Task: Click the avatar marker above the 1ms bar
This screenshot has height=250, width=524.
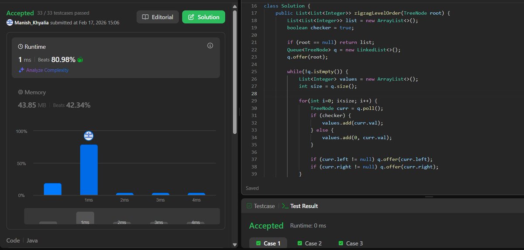Action: [x=89, y=136]
